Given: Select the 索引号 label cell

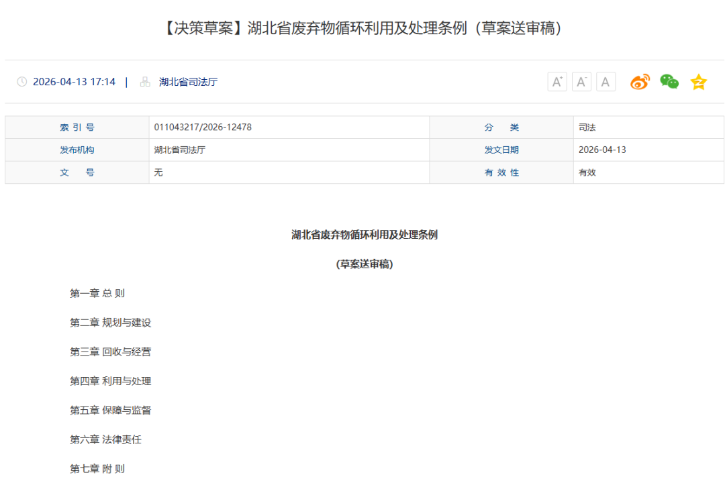Looking at the screenshot, I should [77, 127].
